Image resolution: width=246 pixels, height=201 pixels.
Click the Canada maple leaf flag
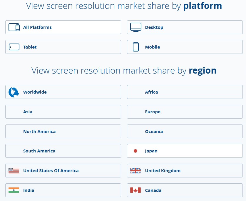135,190
